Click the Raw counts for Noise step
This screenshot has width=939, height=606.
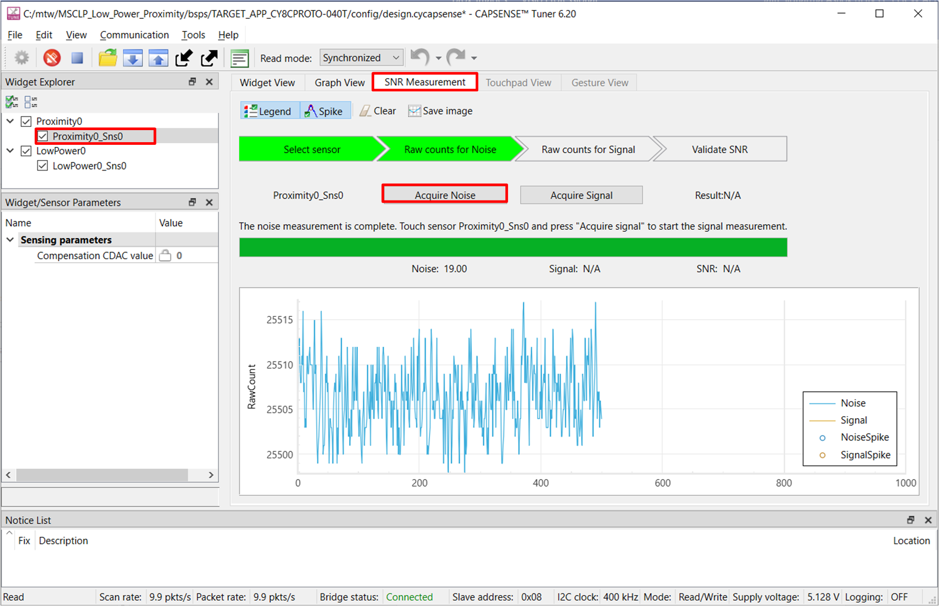click(450, 149)
